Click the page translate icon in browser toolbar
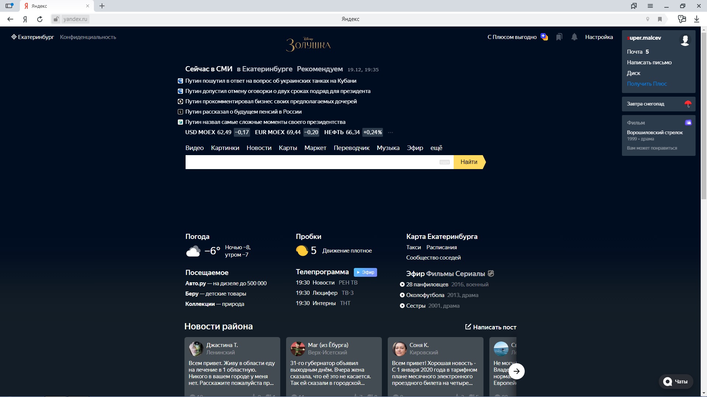Image resolution: width=707 pixels, height=397 pixels. pyautogui.click(x=682, y=19)
